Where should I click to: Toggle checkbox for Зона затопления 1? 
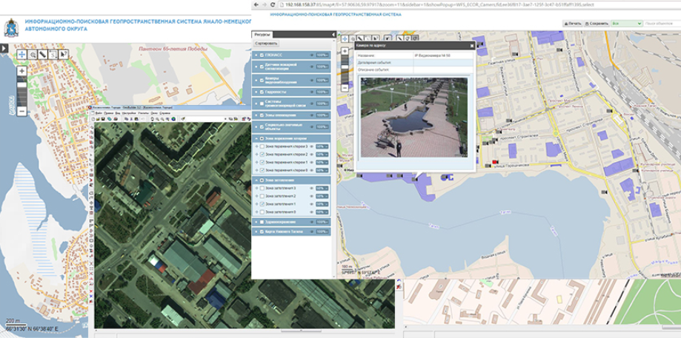pos(262,204)
